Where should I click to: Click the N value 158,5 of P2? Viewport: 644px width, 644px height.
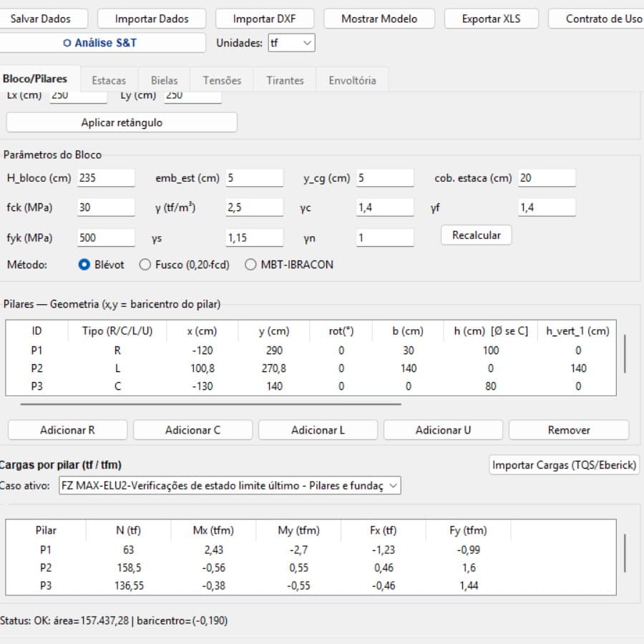click(129, 567)
